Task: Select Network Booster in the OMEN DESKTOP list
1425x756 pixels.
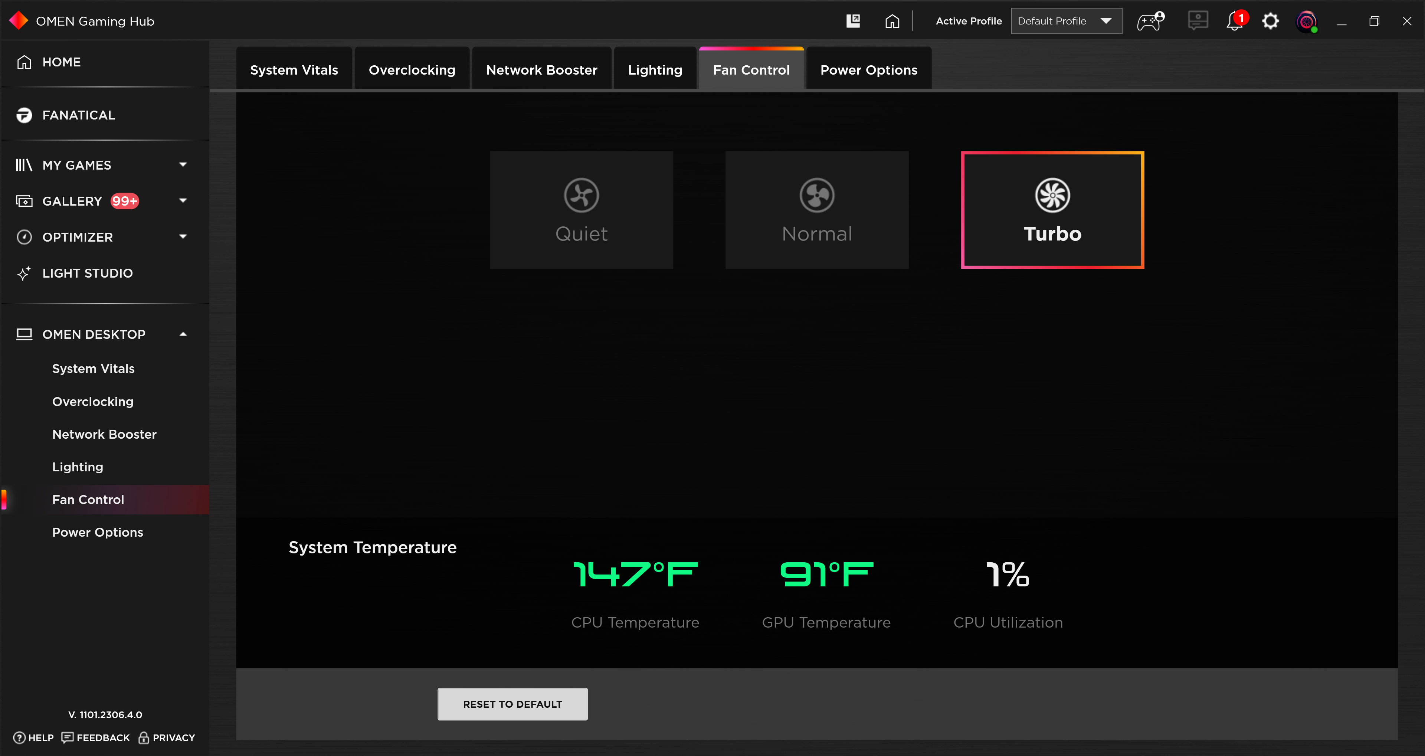Action: point(105,434)
